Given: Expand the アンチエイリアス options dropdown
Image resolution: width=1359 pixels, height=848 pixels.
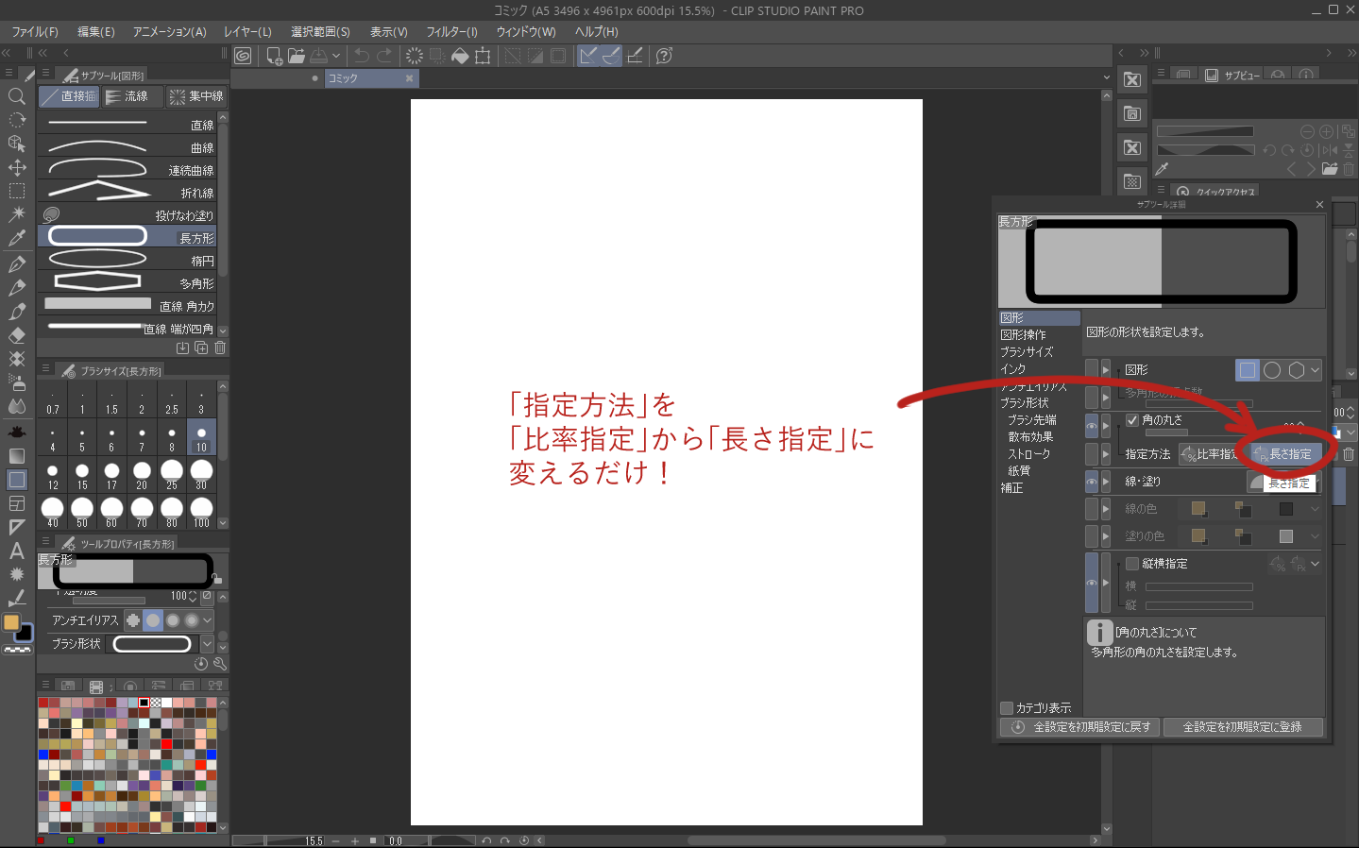Looking at the screenshot, I should click(207, 620).
